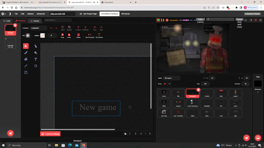
Task: Open the Advanced menu
Action: pyautogui.click(x=41, y=14)
